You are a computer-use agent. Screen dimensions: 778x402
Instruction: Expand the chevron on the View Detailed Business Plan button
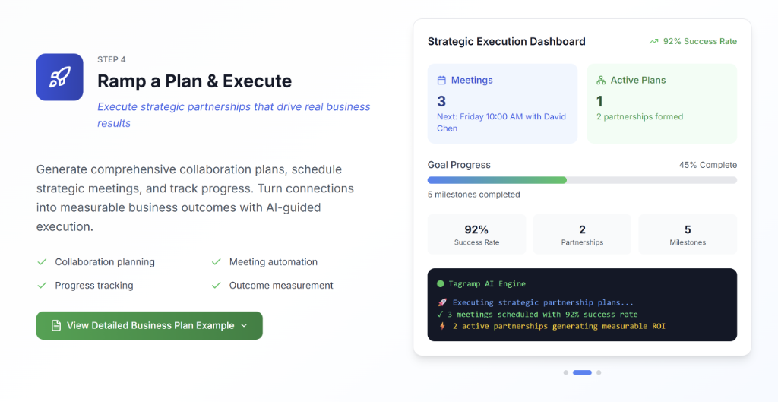[244, 325]
